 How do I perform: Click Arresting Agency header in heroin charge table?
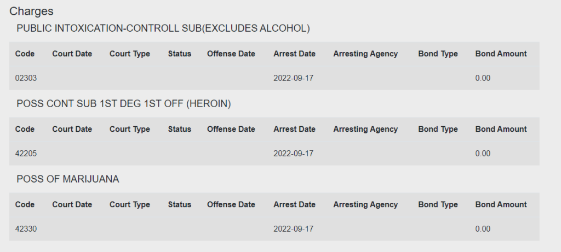point(365,129)
